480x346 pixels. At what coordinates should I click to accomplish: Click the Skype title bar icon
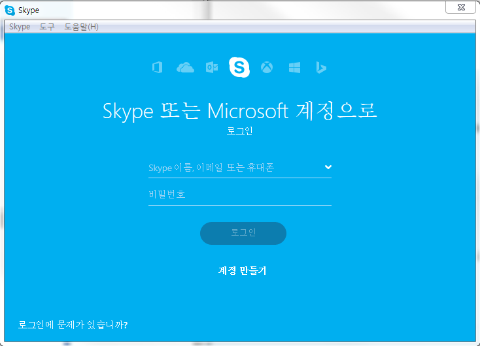pyautogui.click(x=10, y=10)
